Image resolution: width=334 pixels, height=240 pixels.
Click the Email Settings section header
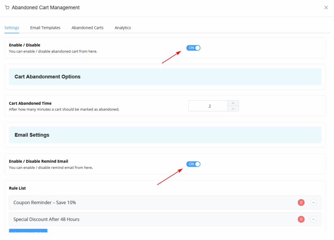click(x=32, y=135)
